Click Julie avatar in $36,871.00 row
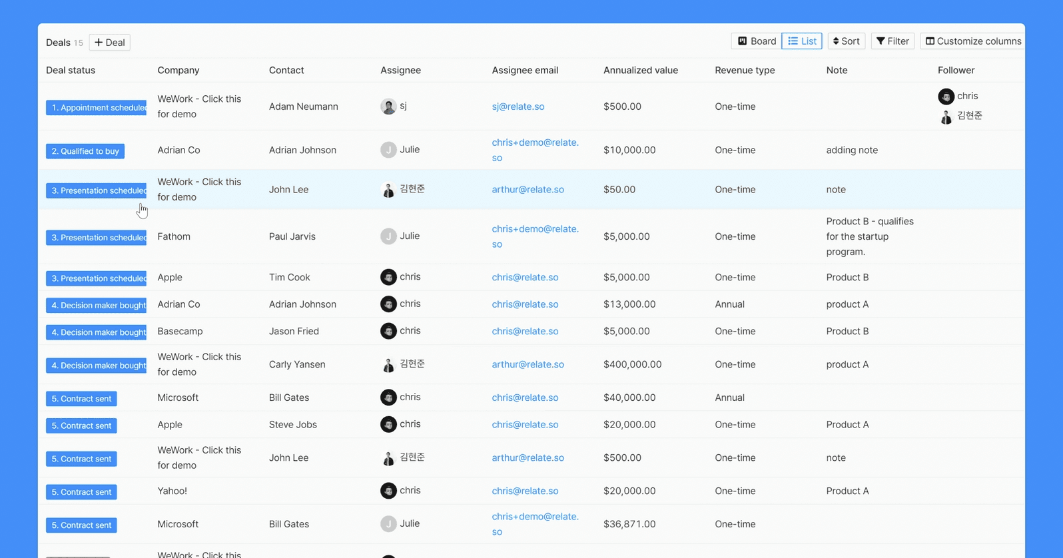Image resolution: width=1063 pixels, height=558 pixels. click(x=388, y=524)
